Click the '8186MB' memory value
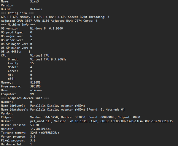178x146 pixels. (x=35, y=82)
